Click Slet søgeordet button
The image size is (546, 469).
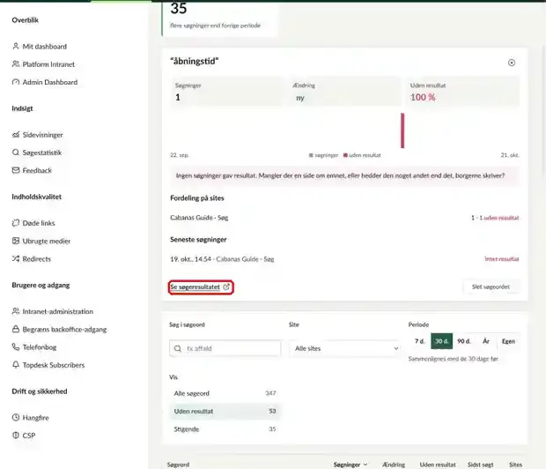[491, 287]
